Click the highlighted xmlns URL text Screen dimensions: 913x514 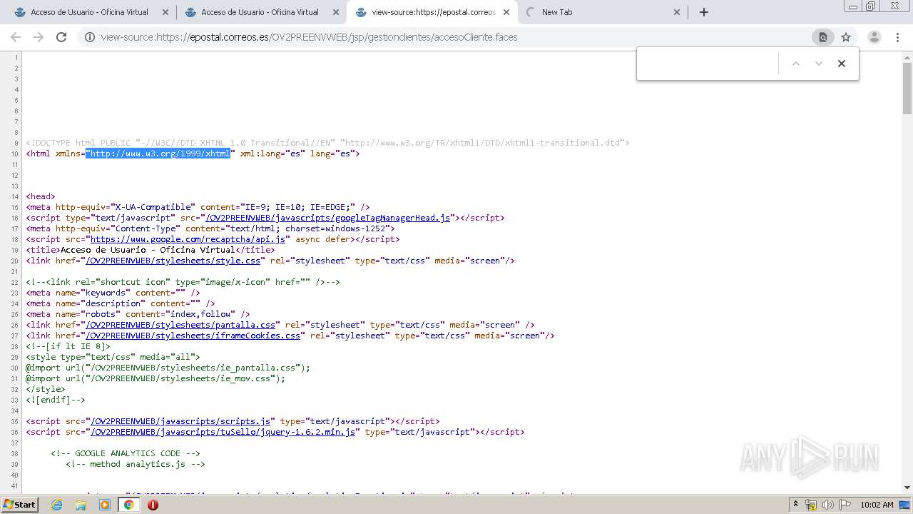click(x=158, y=153)
